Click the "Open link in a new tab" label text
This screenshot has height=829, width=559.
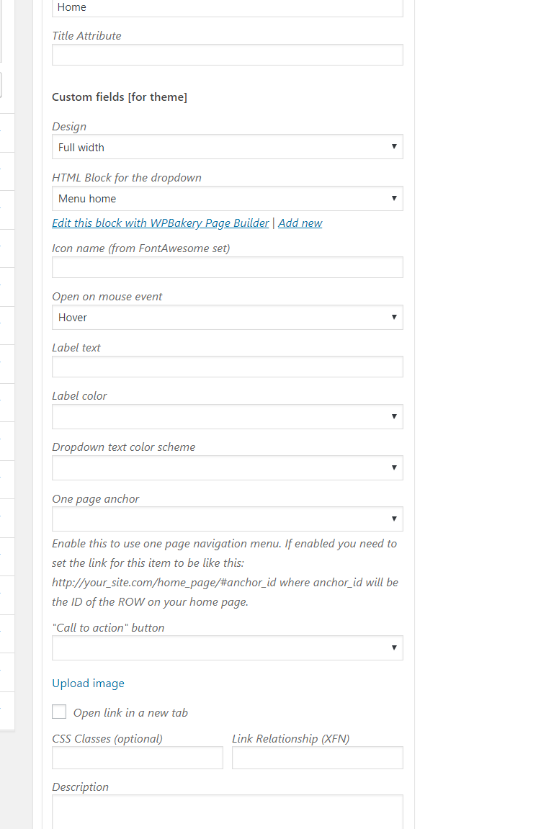point(130,712)
